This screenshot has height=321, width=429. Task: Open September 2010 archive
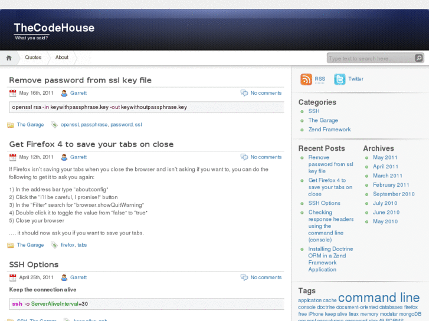click(x=394, y=194)
